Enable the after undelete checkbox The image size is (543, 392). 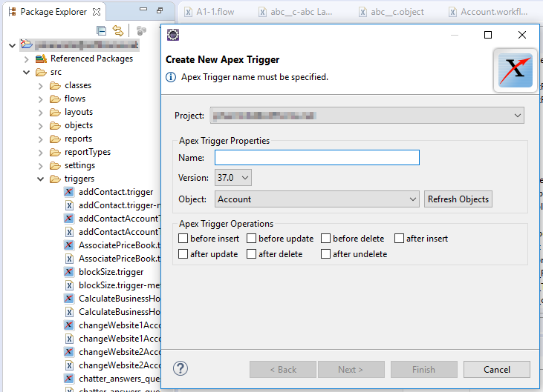coord(325,254)
